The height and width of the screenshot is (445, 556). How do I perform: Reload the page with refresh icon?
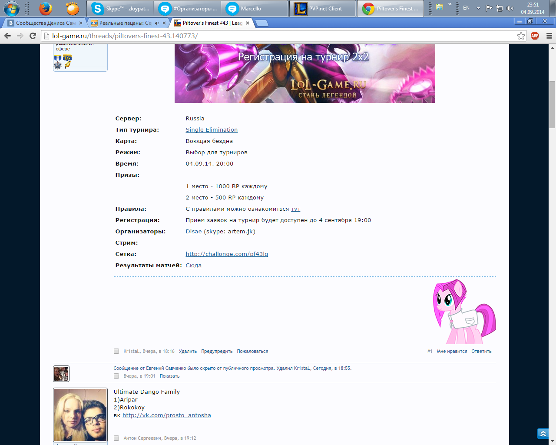pos(33,36)
